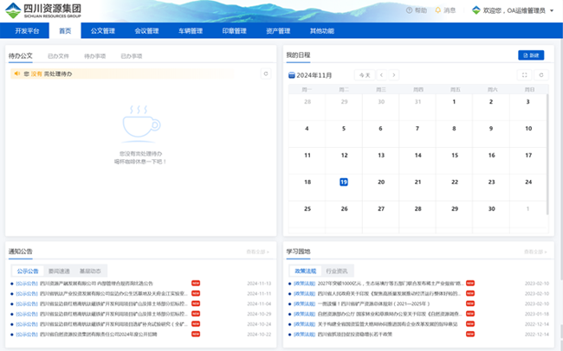Viewport: 563px width, 351px height.
Task: Click the user avatar icon beside 欢迎您
Action: coord(477,10)
